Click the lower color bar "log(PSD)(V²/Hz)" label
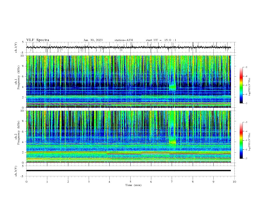 click(250, 142)
